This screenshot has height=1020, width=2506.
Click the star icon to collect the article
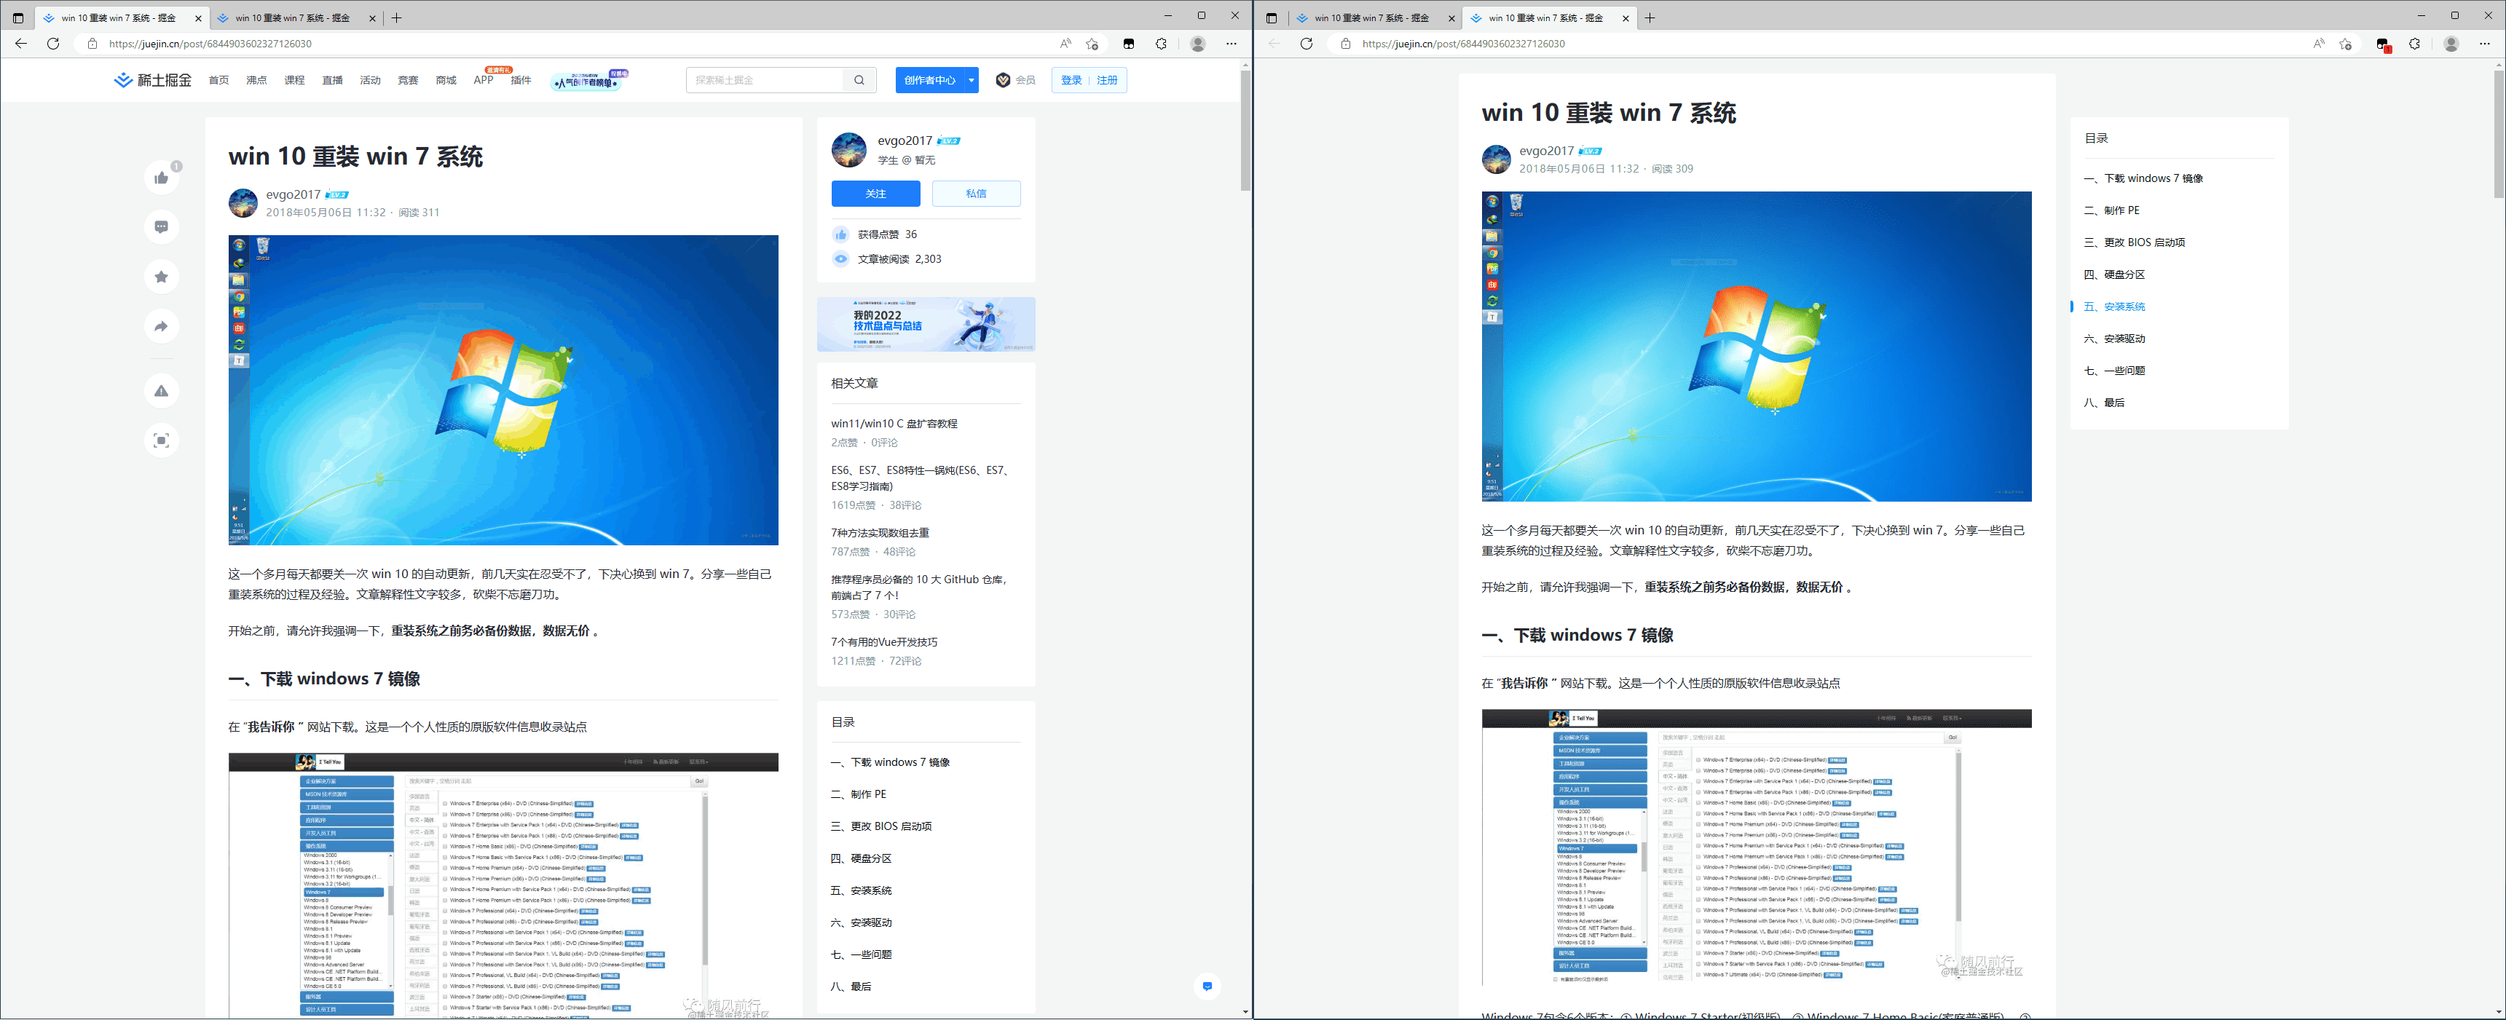click(x=162, y=276)
